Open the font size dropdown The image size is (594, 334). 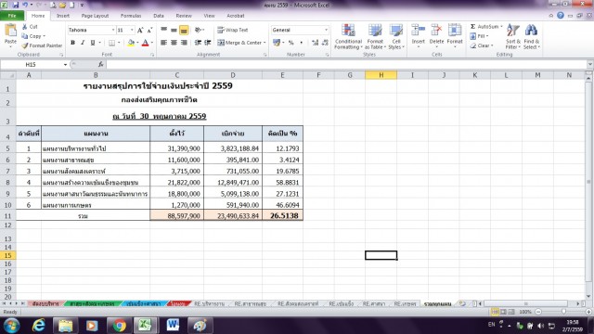pos(132,30)
